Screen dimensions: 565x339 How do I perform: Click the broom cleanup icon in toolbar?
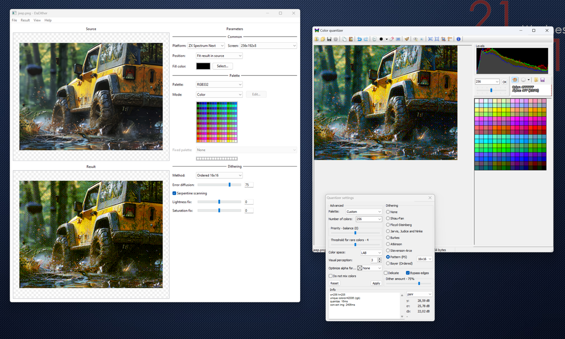click(407, 39)
